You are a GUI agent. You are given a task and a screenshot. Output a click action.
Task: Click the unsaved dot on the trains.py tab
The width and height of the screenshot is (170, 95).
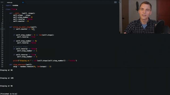[x=23, y=2]
